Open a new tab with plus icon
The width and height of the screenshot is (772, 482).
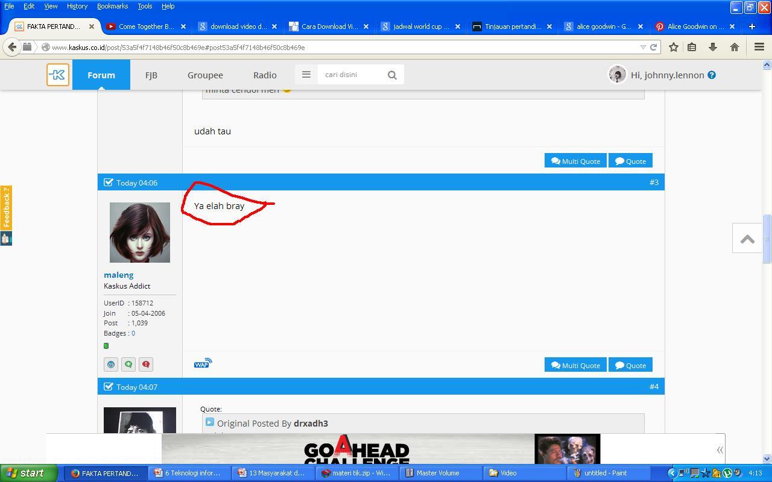[751, 27]
